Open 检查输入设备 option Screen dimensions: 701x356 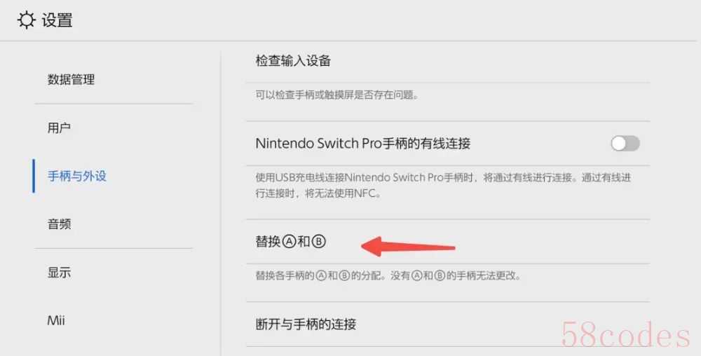tap(448, 61)
